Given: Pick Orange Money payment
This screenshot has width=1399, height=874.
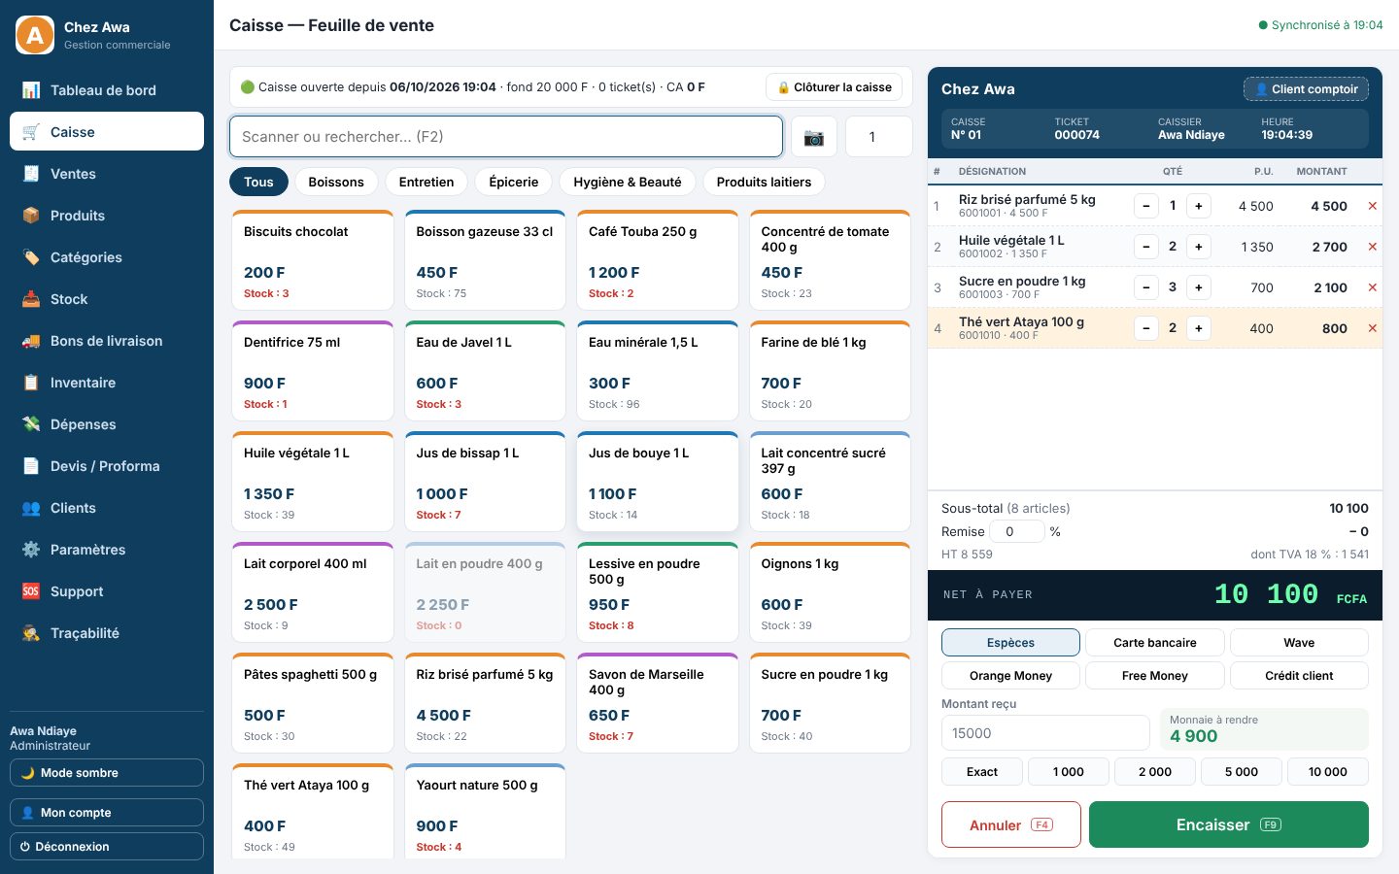Looking at the screenshot, I should [1010, 676].
